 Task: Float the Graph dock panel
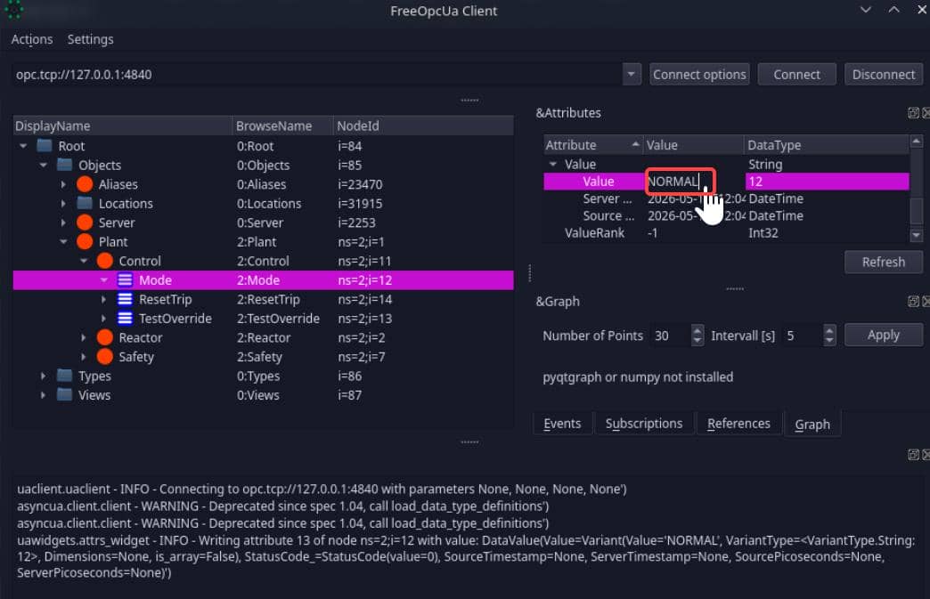pos(913,301)
